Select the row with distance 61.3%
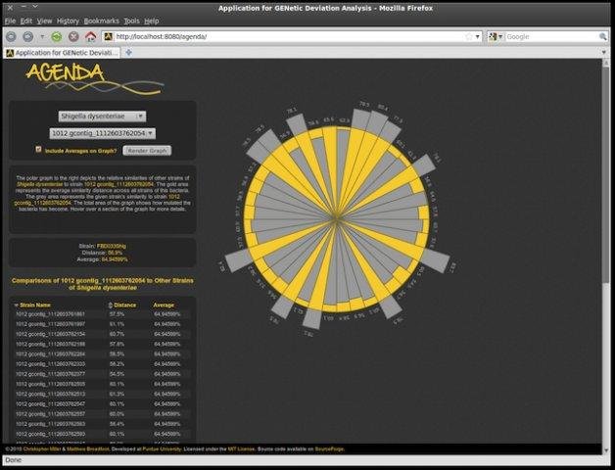 click(x=103, y=394)
